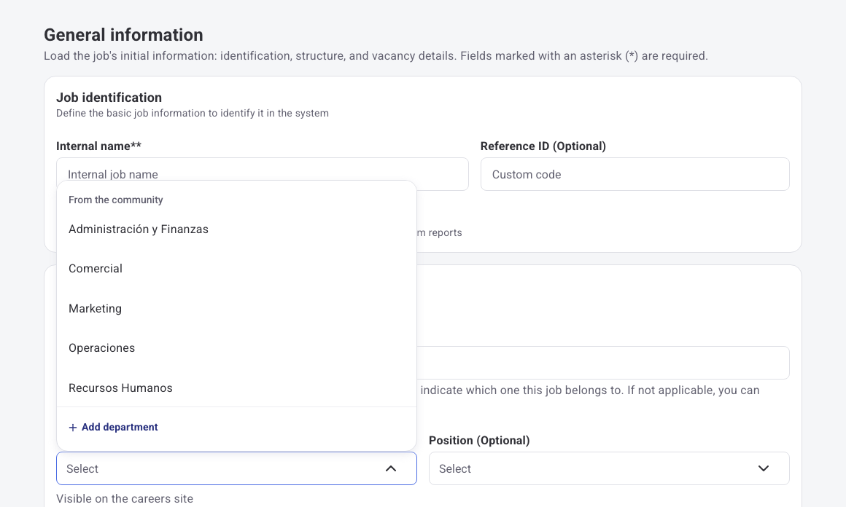Click the Internal name field label
Screen dimensions: 846x507
click(98, 146)
